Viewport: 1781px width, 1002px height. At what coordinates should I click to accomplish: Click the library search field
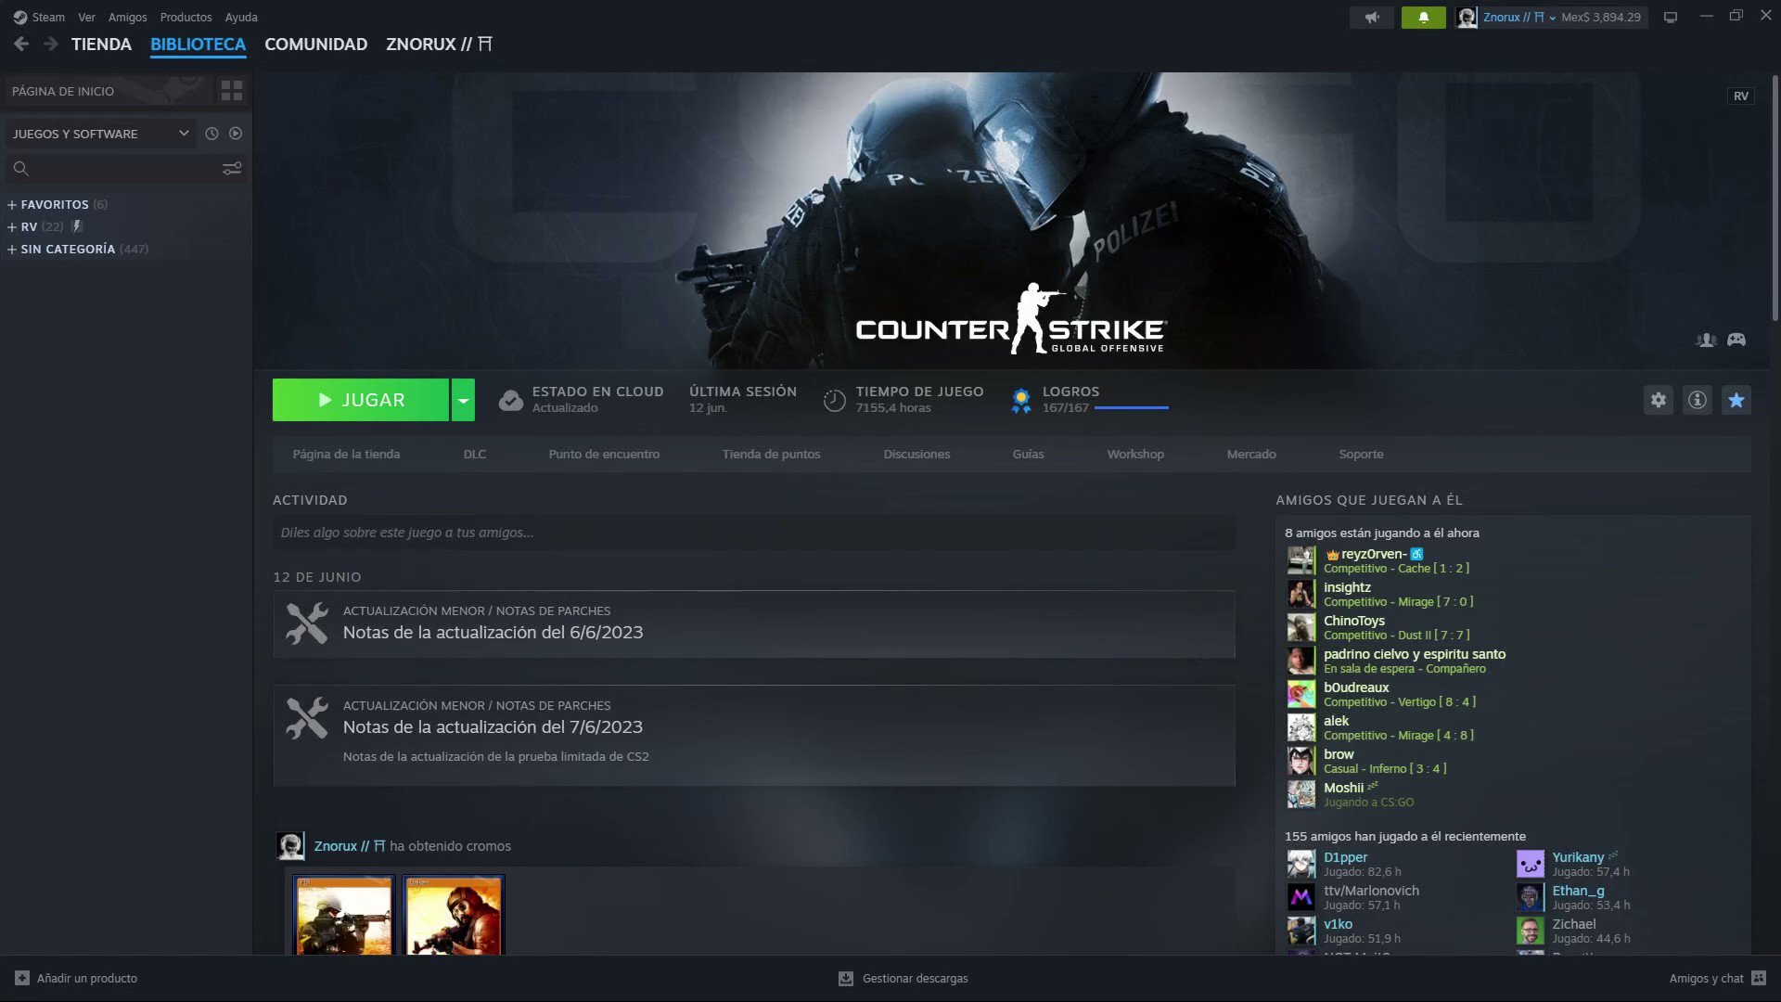tap(125, 168)
